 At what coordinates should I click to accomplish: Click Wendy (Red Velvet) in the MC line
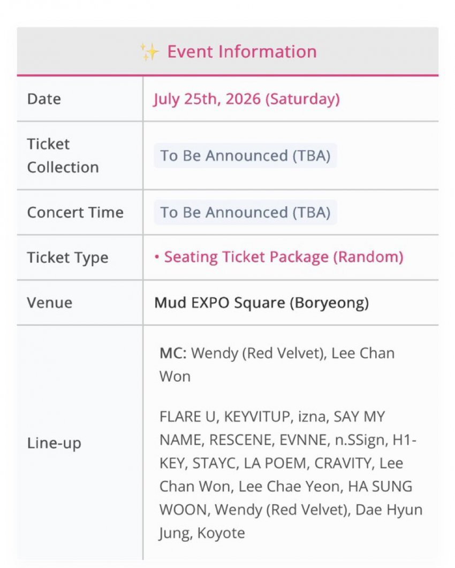[258, 354]
